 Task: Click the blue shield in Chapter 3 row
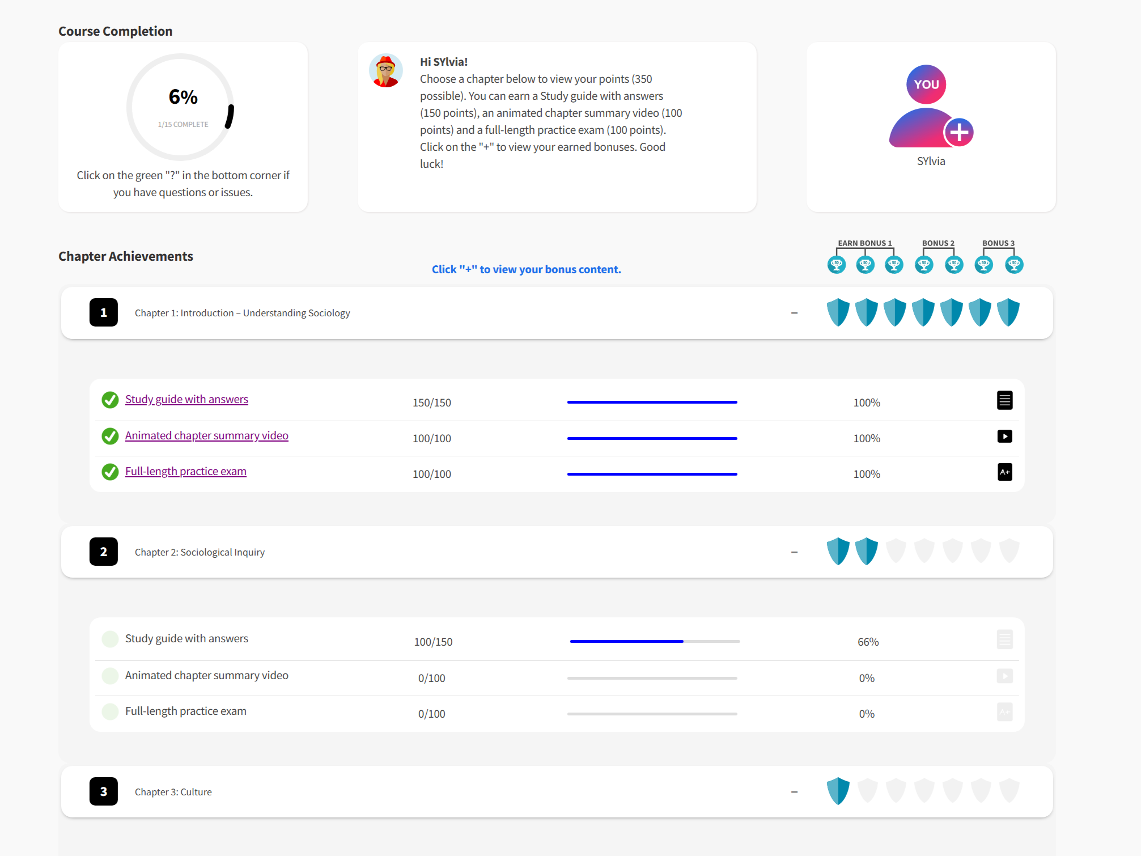coord(838,791)
